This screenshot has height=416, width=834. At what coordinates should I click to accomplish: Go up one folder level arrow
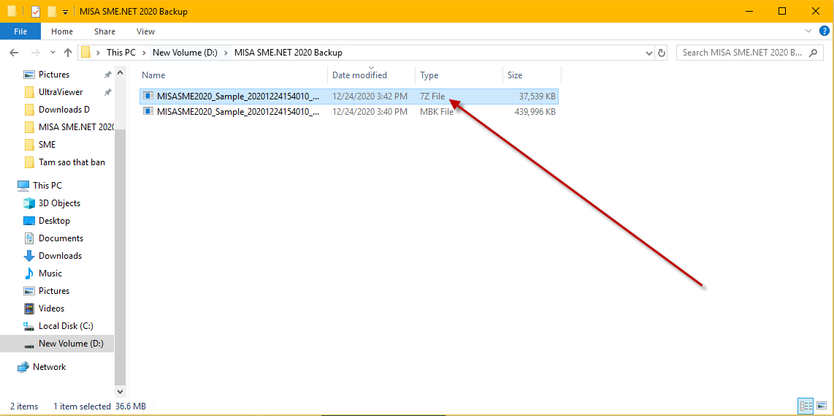coord(67,53)
